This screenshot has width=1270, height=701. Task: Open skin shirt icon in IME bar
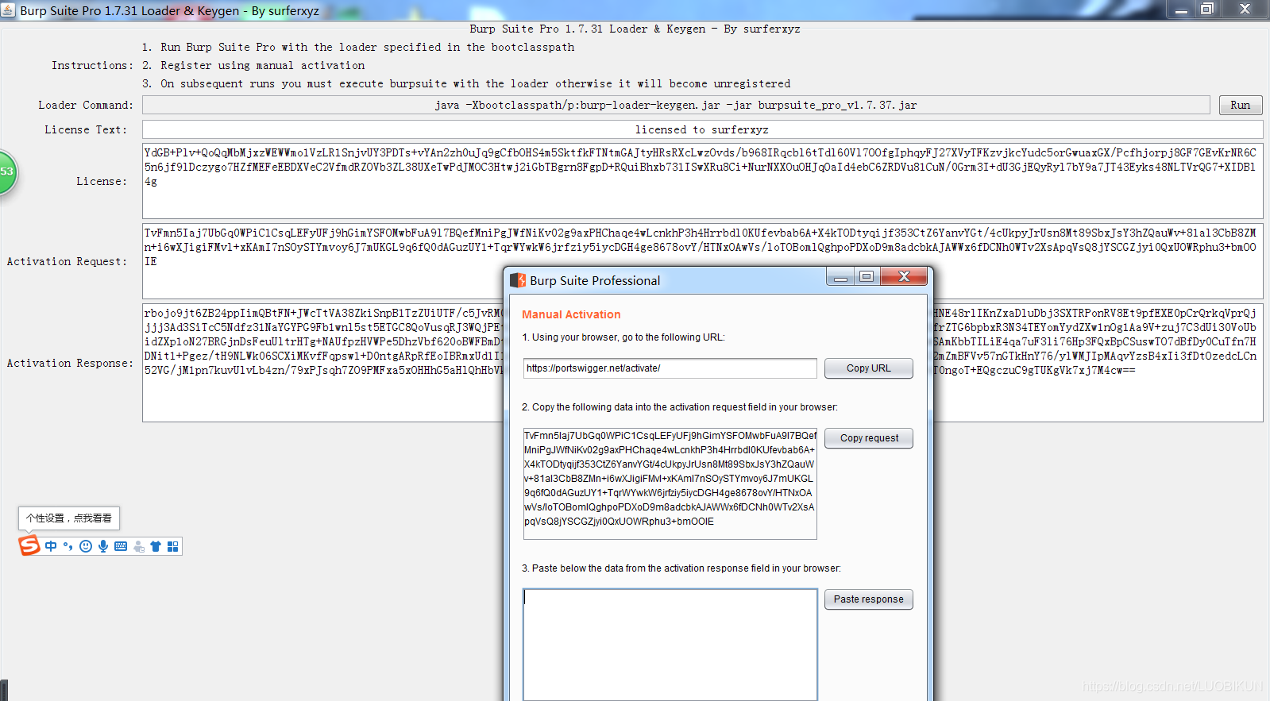[x=156, y=546]
